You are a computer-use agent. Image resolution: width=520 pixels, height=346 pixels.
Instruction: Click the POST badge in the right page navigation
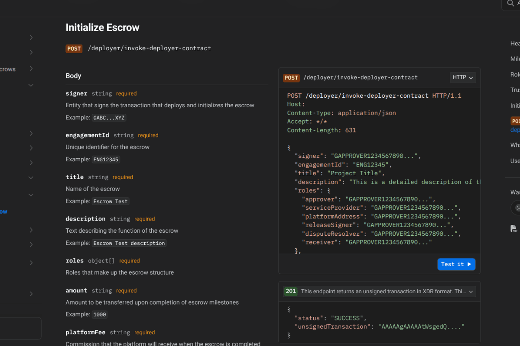[x=516, y=121]
